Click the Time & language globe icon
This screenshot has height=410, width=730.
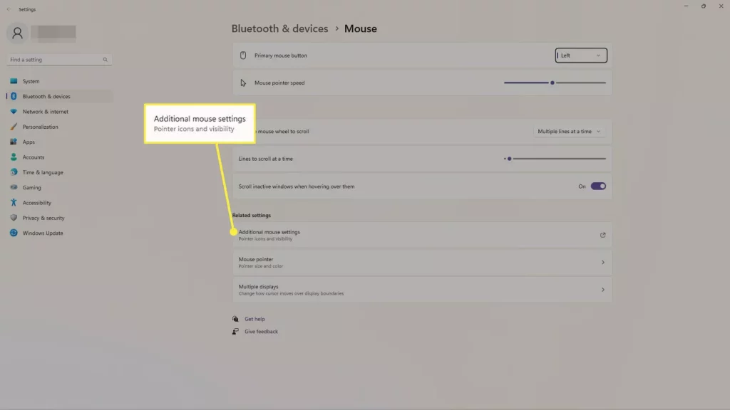click(14, 172)
